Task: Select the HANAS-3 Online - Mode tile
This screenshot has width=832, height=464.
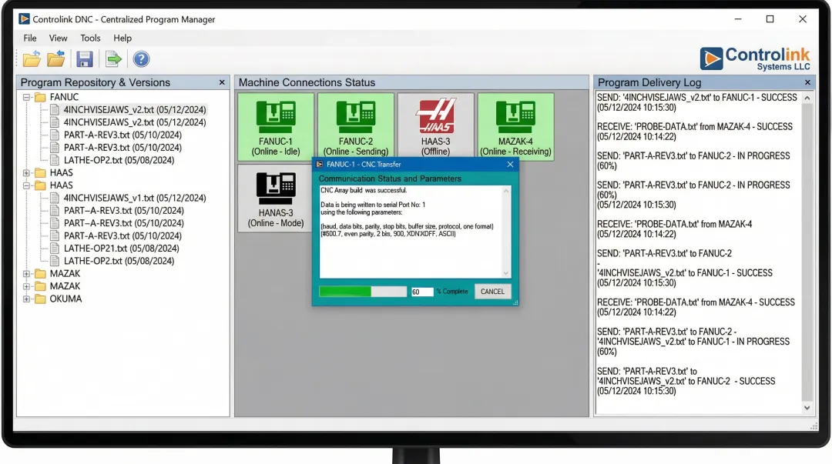Action: point(275,199)
